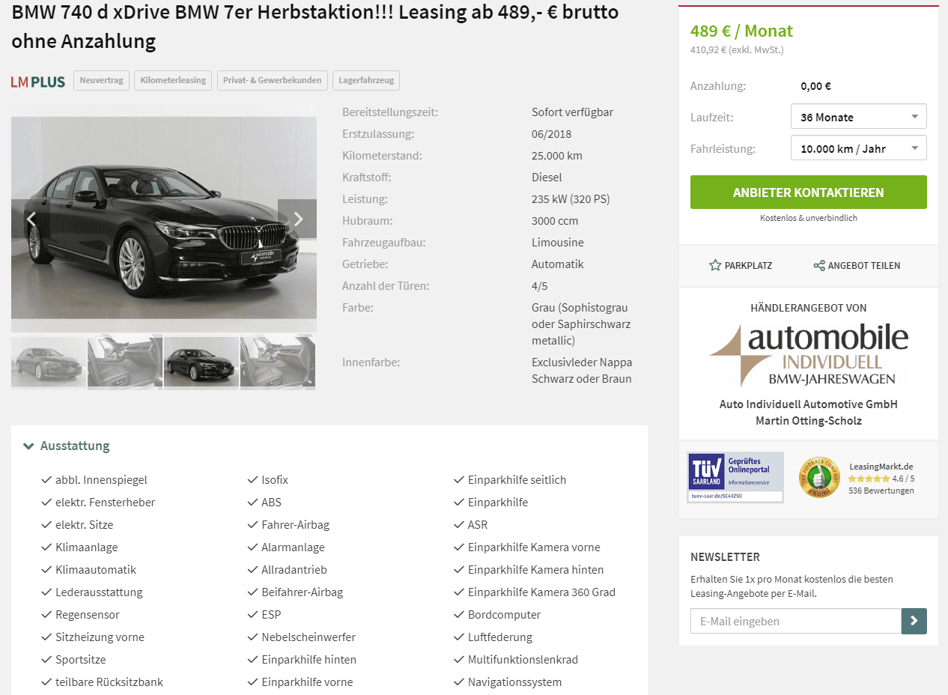Screen dimensions: 948x695
Task: Collapse the Ausstattung section
Action: click(x=67, y=446)
